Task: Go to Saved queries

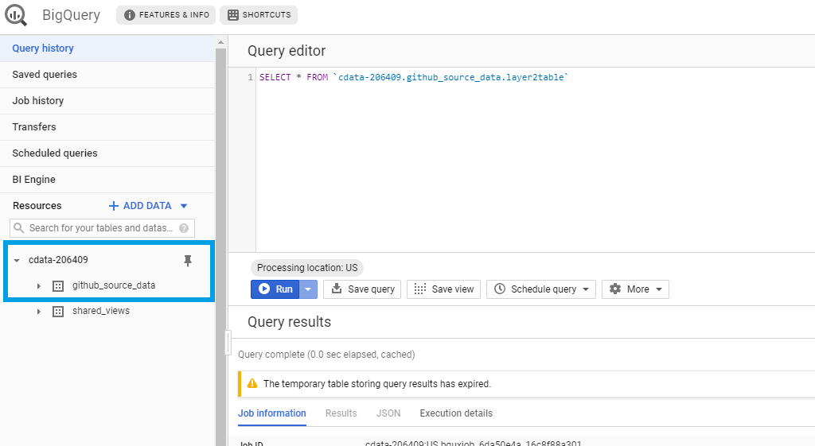Action: coord(107,75)
